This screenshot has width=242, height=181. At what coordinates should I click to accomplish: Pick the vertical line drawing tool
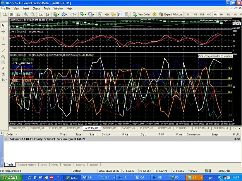coord(3,39)
